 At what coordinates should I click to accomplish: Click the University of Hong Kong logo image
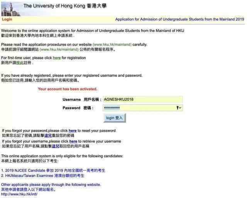11,9
